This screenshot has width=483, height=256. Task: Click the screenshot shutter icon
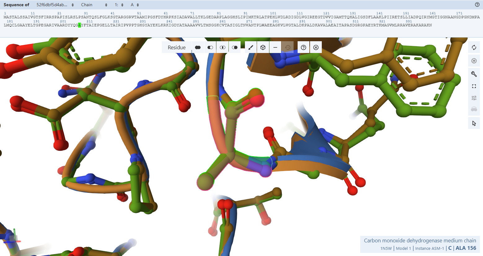point(474,61)
